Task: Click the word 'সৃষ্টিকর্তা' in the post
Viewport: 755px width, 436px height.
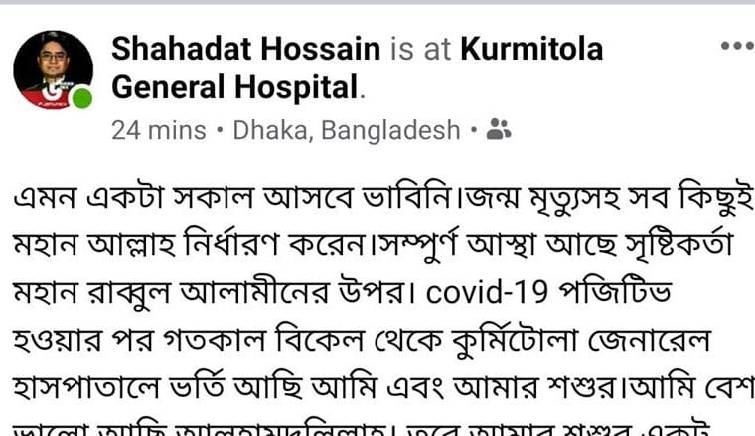Action: pyautogui.click(x=679, y=244)
